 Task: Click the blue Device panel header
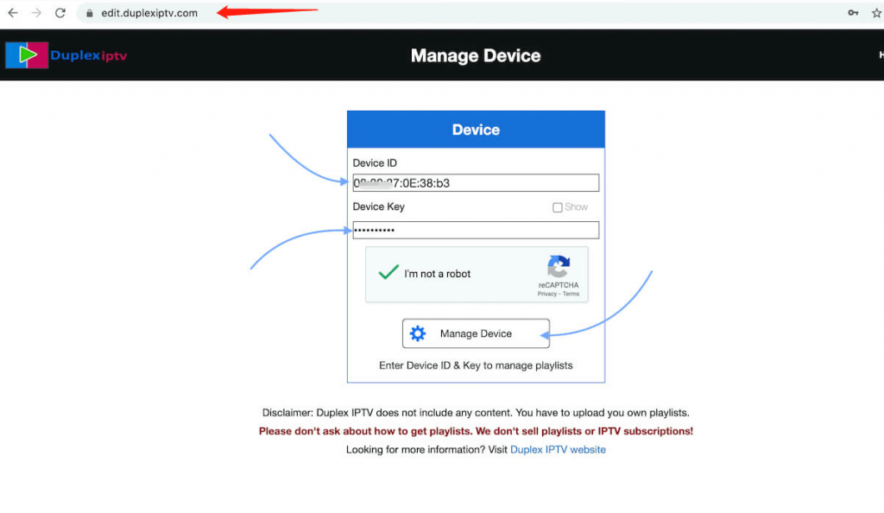click(476, 130)
